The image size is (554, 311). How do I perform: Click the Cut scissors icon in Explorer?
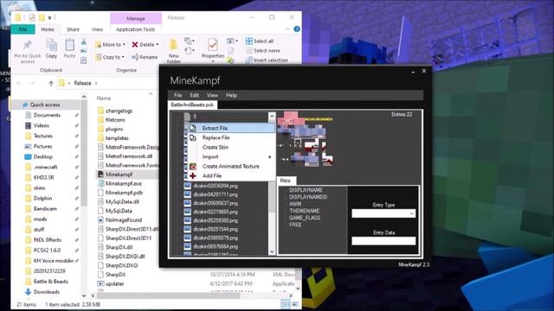click(84, 41)
